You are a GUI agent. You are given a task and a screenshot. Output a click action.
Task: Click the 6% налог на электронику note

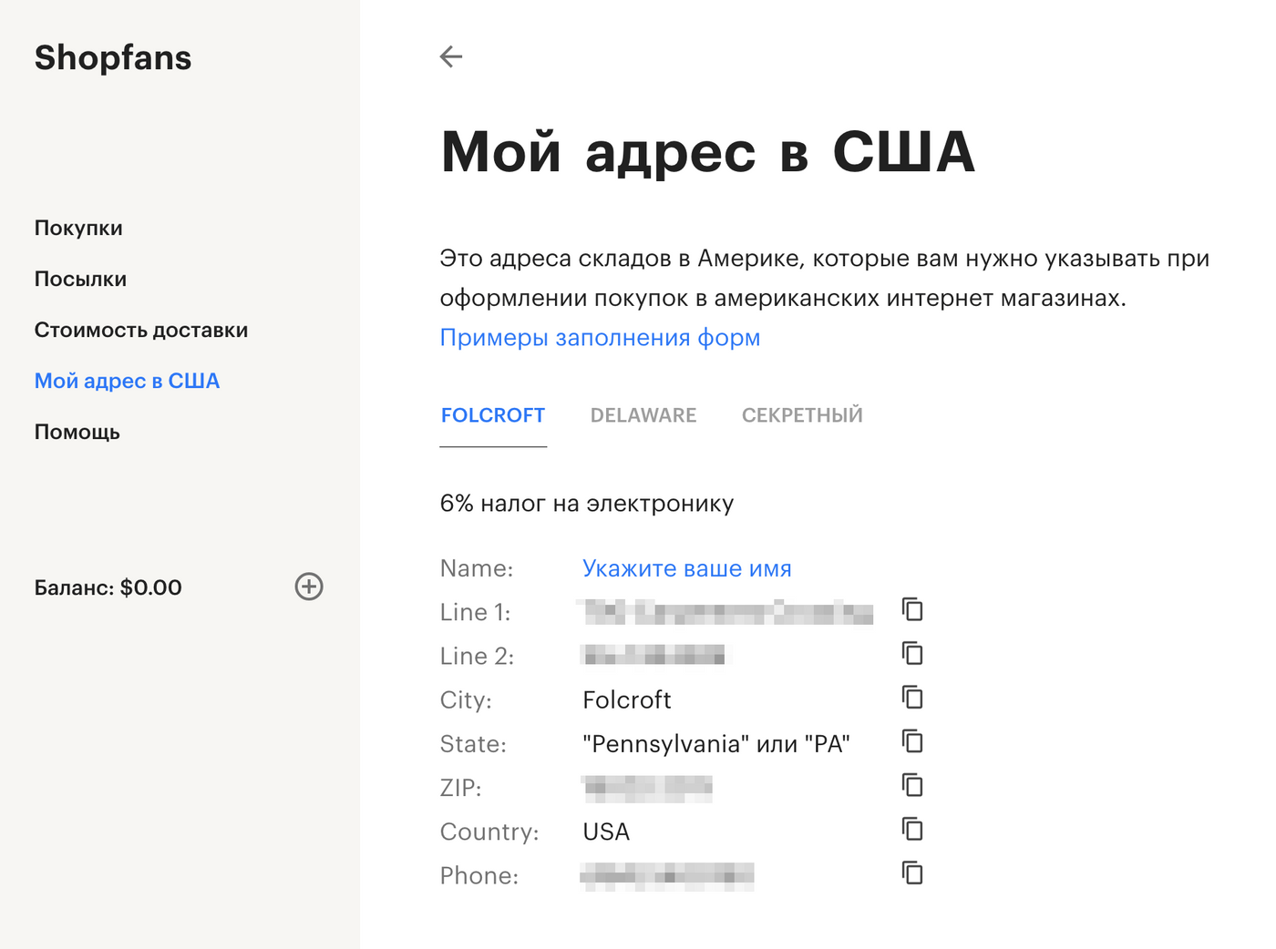[587, 504]
